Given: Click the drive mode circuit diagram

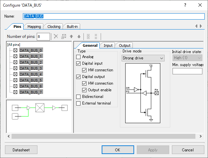Looking at the screenshot, I should tap(143, 93).
